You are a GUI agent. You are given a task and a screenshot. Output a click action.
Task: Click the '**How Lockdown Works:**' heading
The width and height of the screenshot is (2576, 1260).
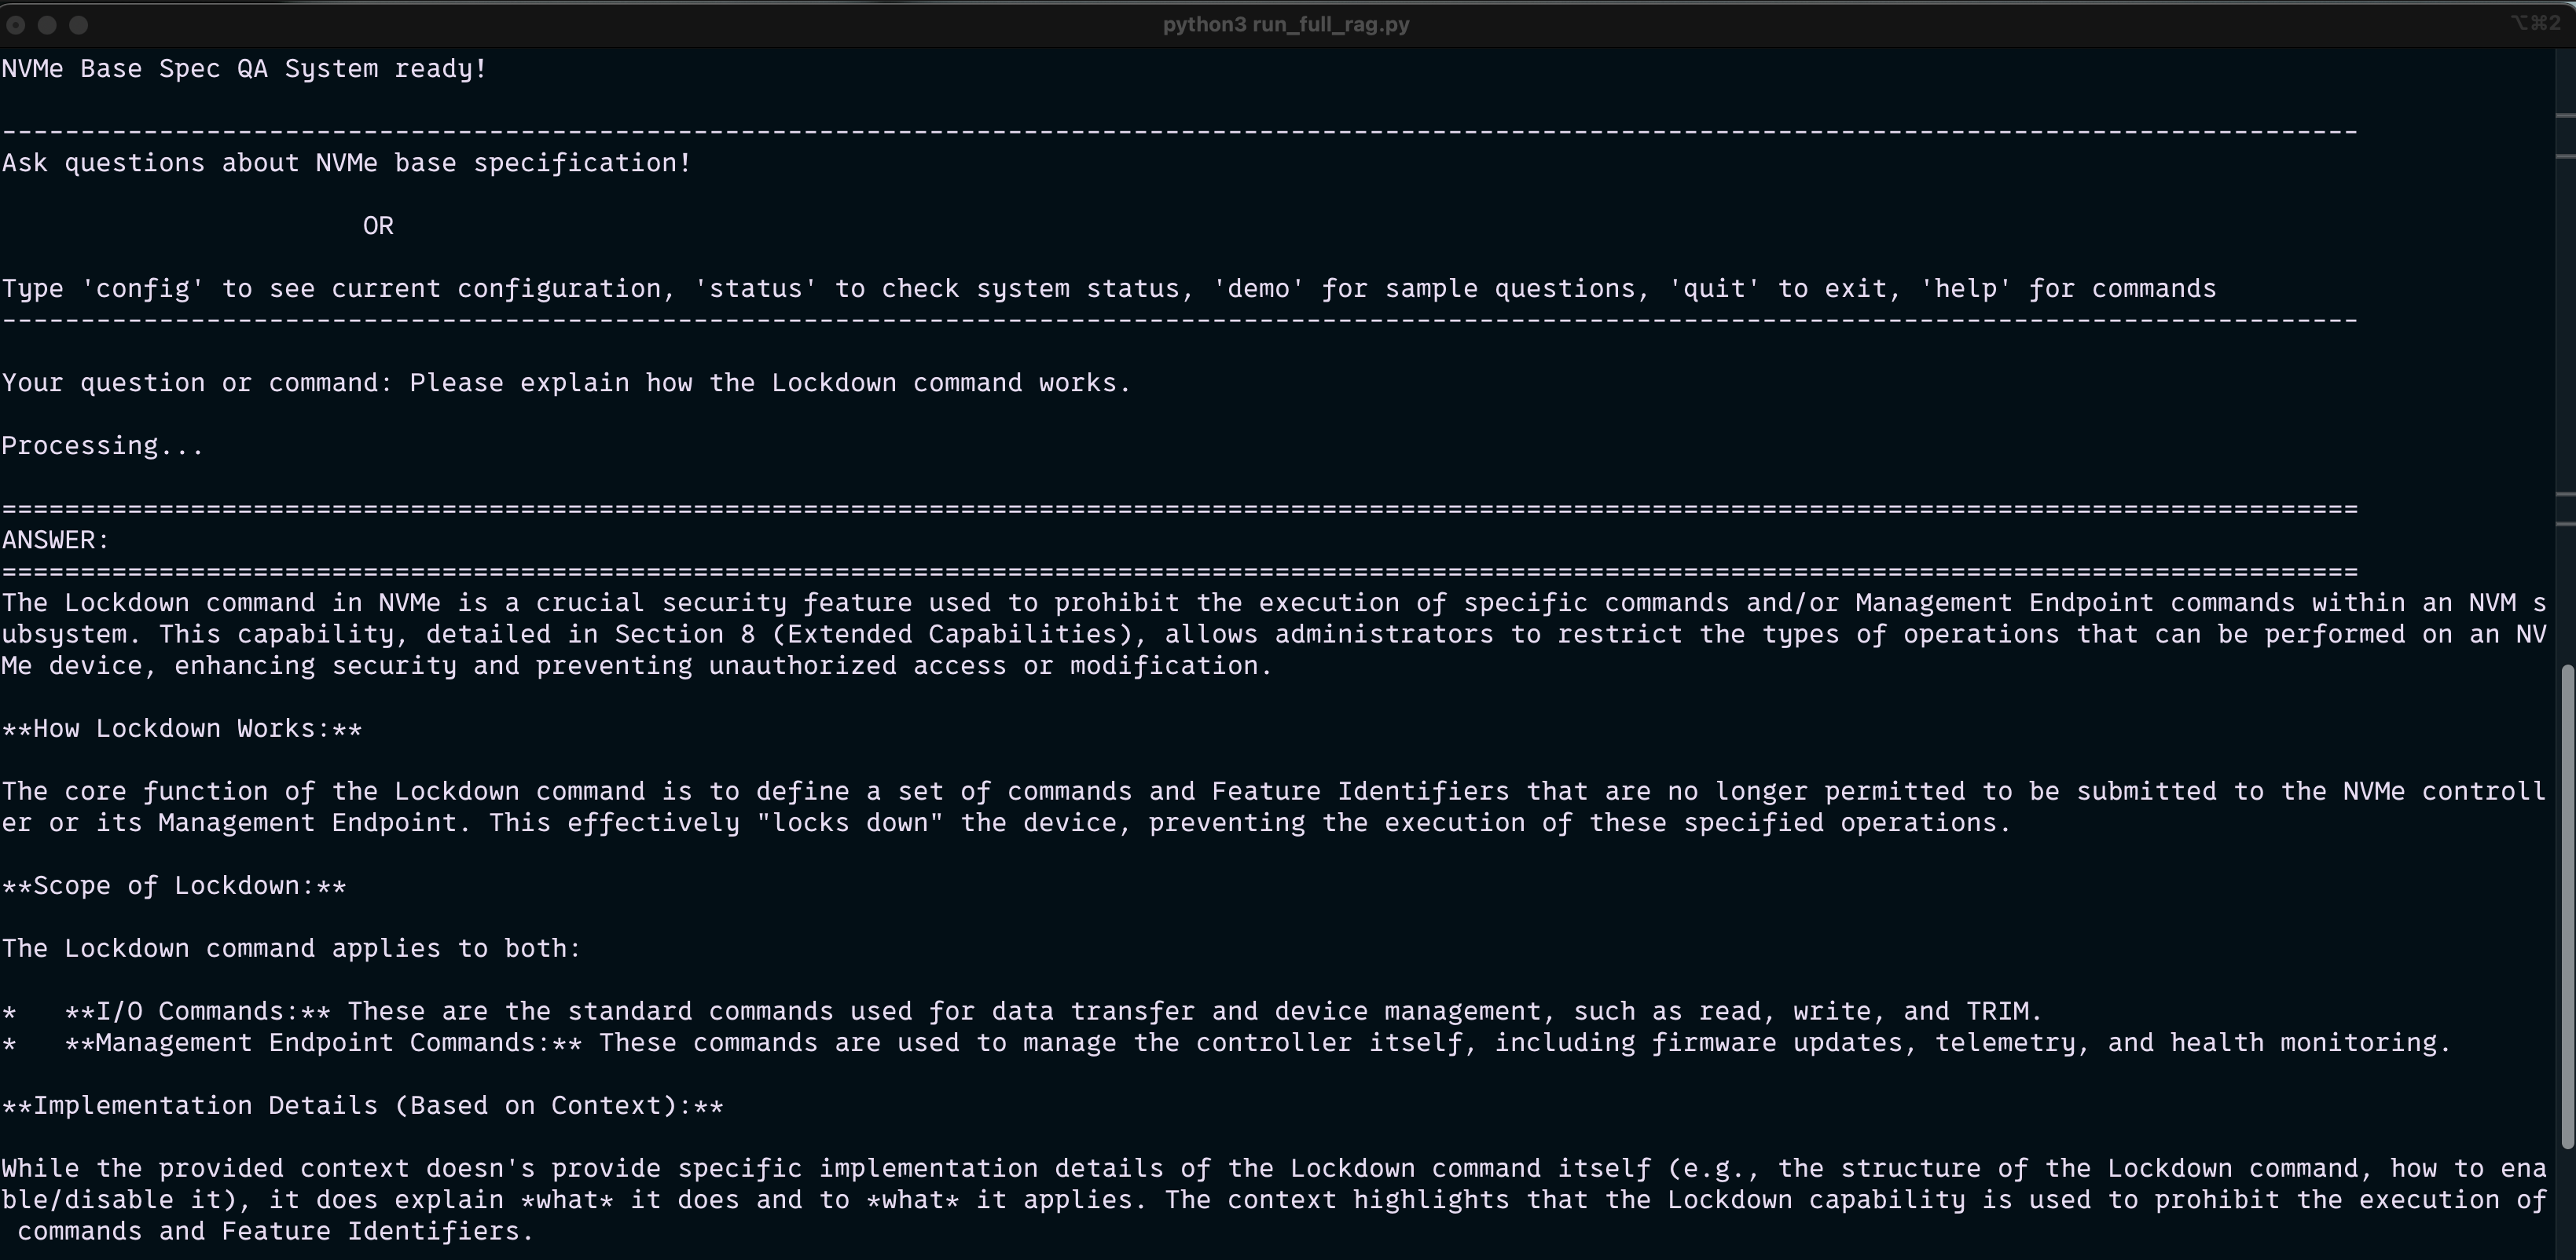tap(181, 729)
